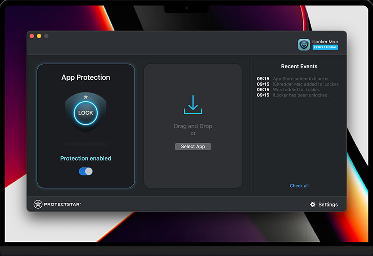373x256 pixels.
Task: Minimize the window using the yellow button
Action: 39,36
